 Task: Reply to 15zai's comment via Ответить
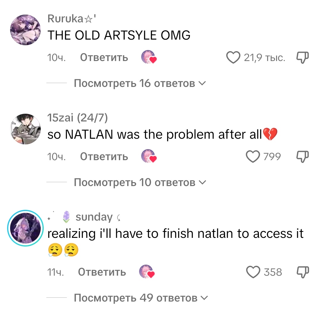click(x=104, y=157)
